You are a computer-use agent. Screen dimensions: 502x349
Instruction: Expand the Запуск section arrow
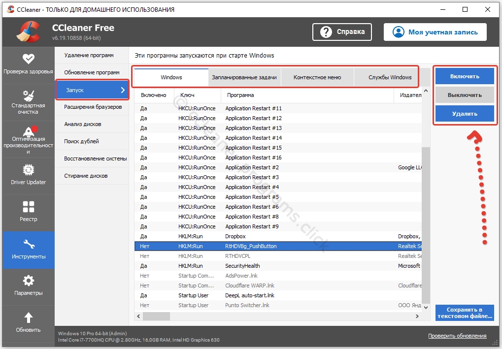(x=122, y=90)
